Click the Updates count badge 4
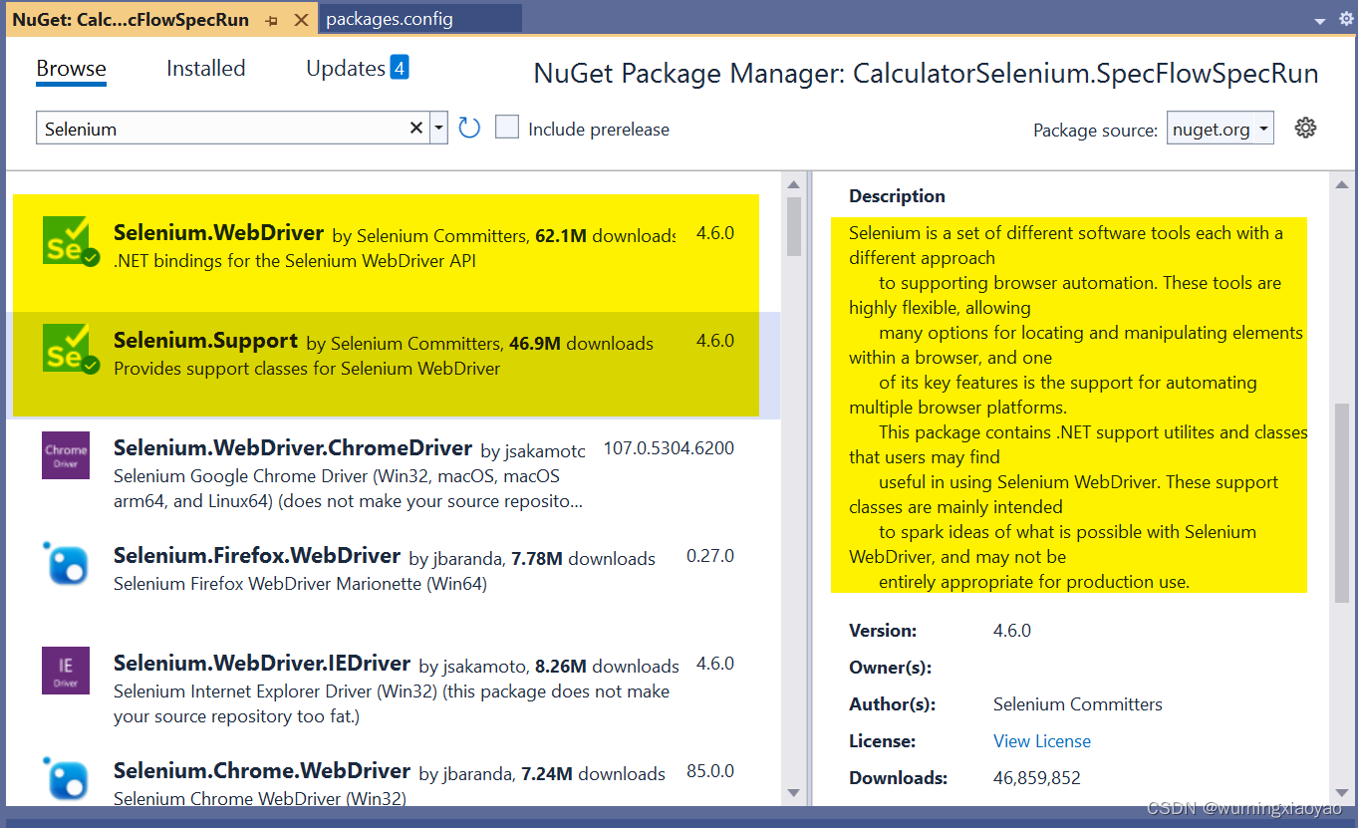The image size is (1358, 828). click(x=400, y=68)
